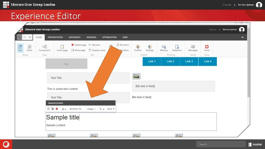Click the Kamruz Jaman username at top-right

(x=246, y=5)
